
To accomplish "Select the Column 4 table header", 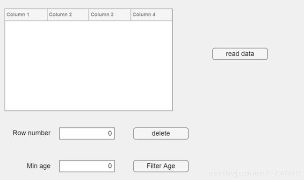I will 152,15.
